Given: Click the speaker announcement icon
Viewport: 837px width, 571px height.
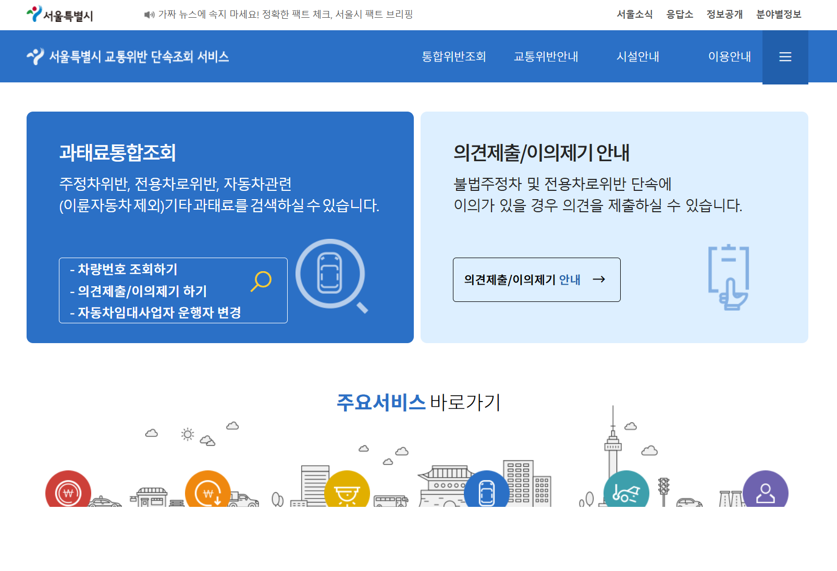Looking at the screenshot, I should [x=150, y=15].
